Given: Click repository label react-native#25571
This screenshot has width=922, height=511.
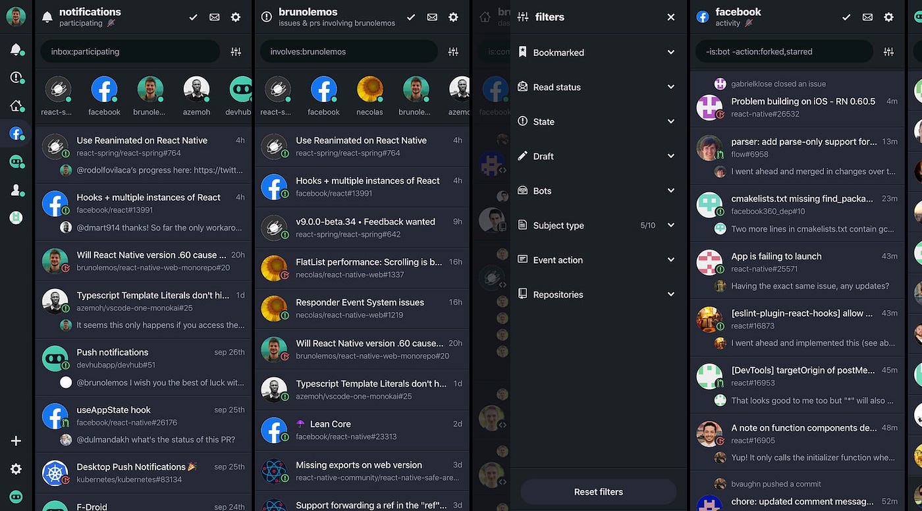Looking at the screenshot, I should pos(764,269).
